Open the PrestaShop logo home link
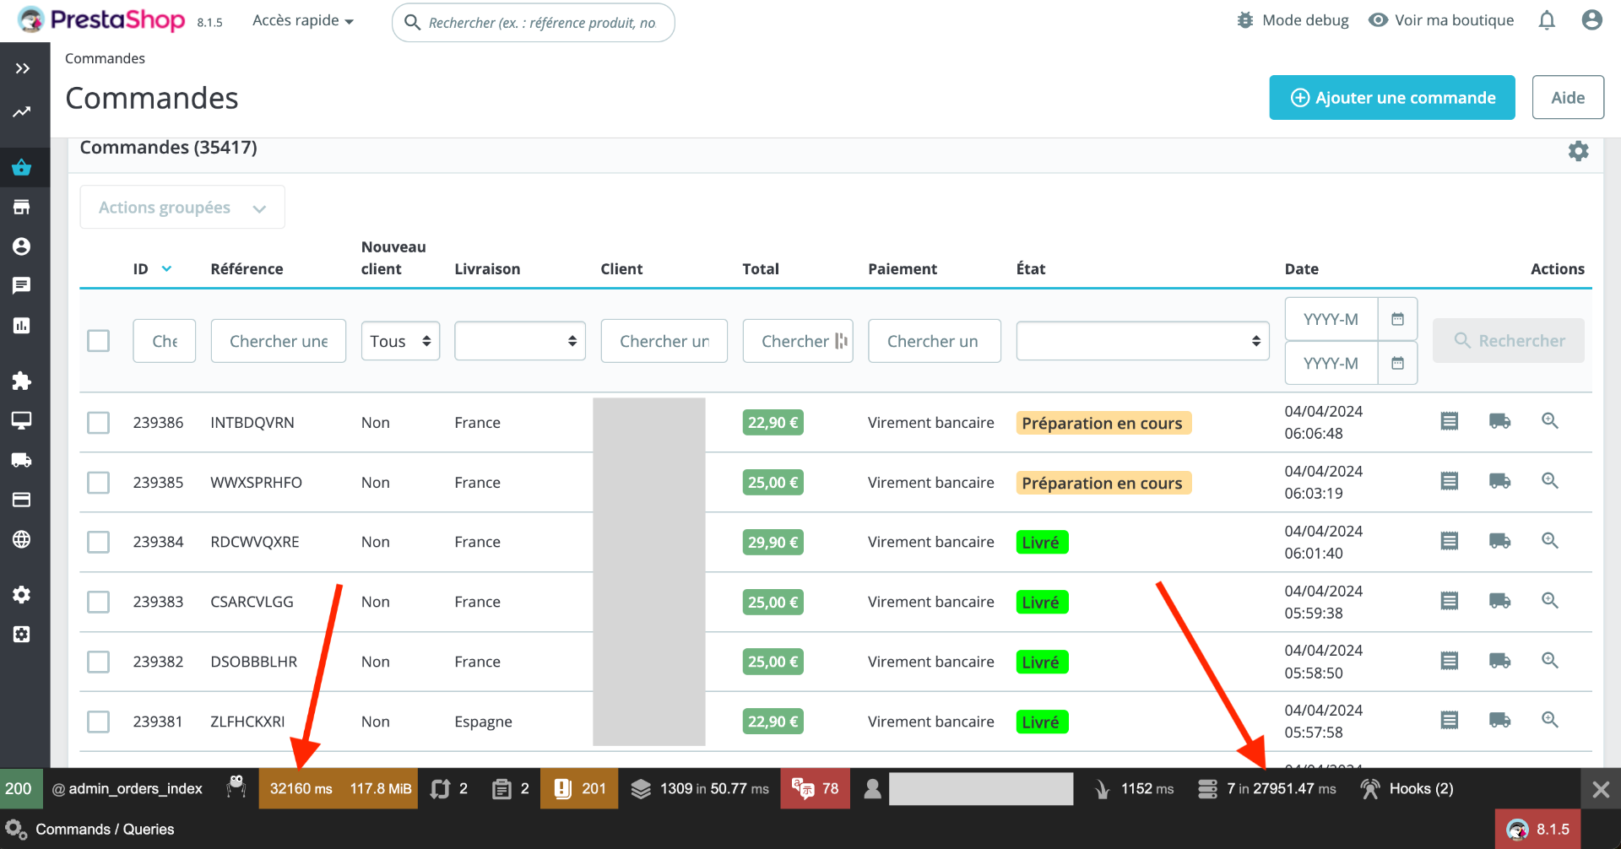This screenshot has width=1621, height=849. tap(101, 19)
